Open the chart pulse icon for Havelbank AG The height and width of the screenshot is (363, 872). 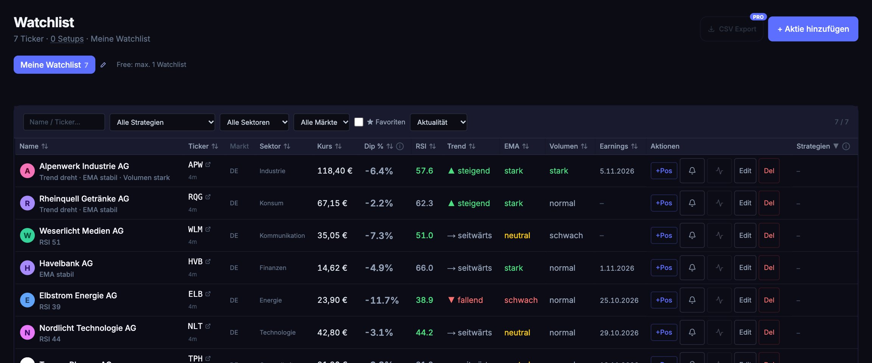(719, 268)
